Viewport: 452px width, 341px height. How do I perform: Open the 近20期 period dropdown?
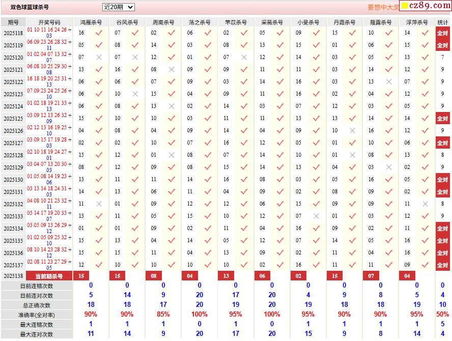pos(118,7)
